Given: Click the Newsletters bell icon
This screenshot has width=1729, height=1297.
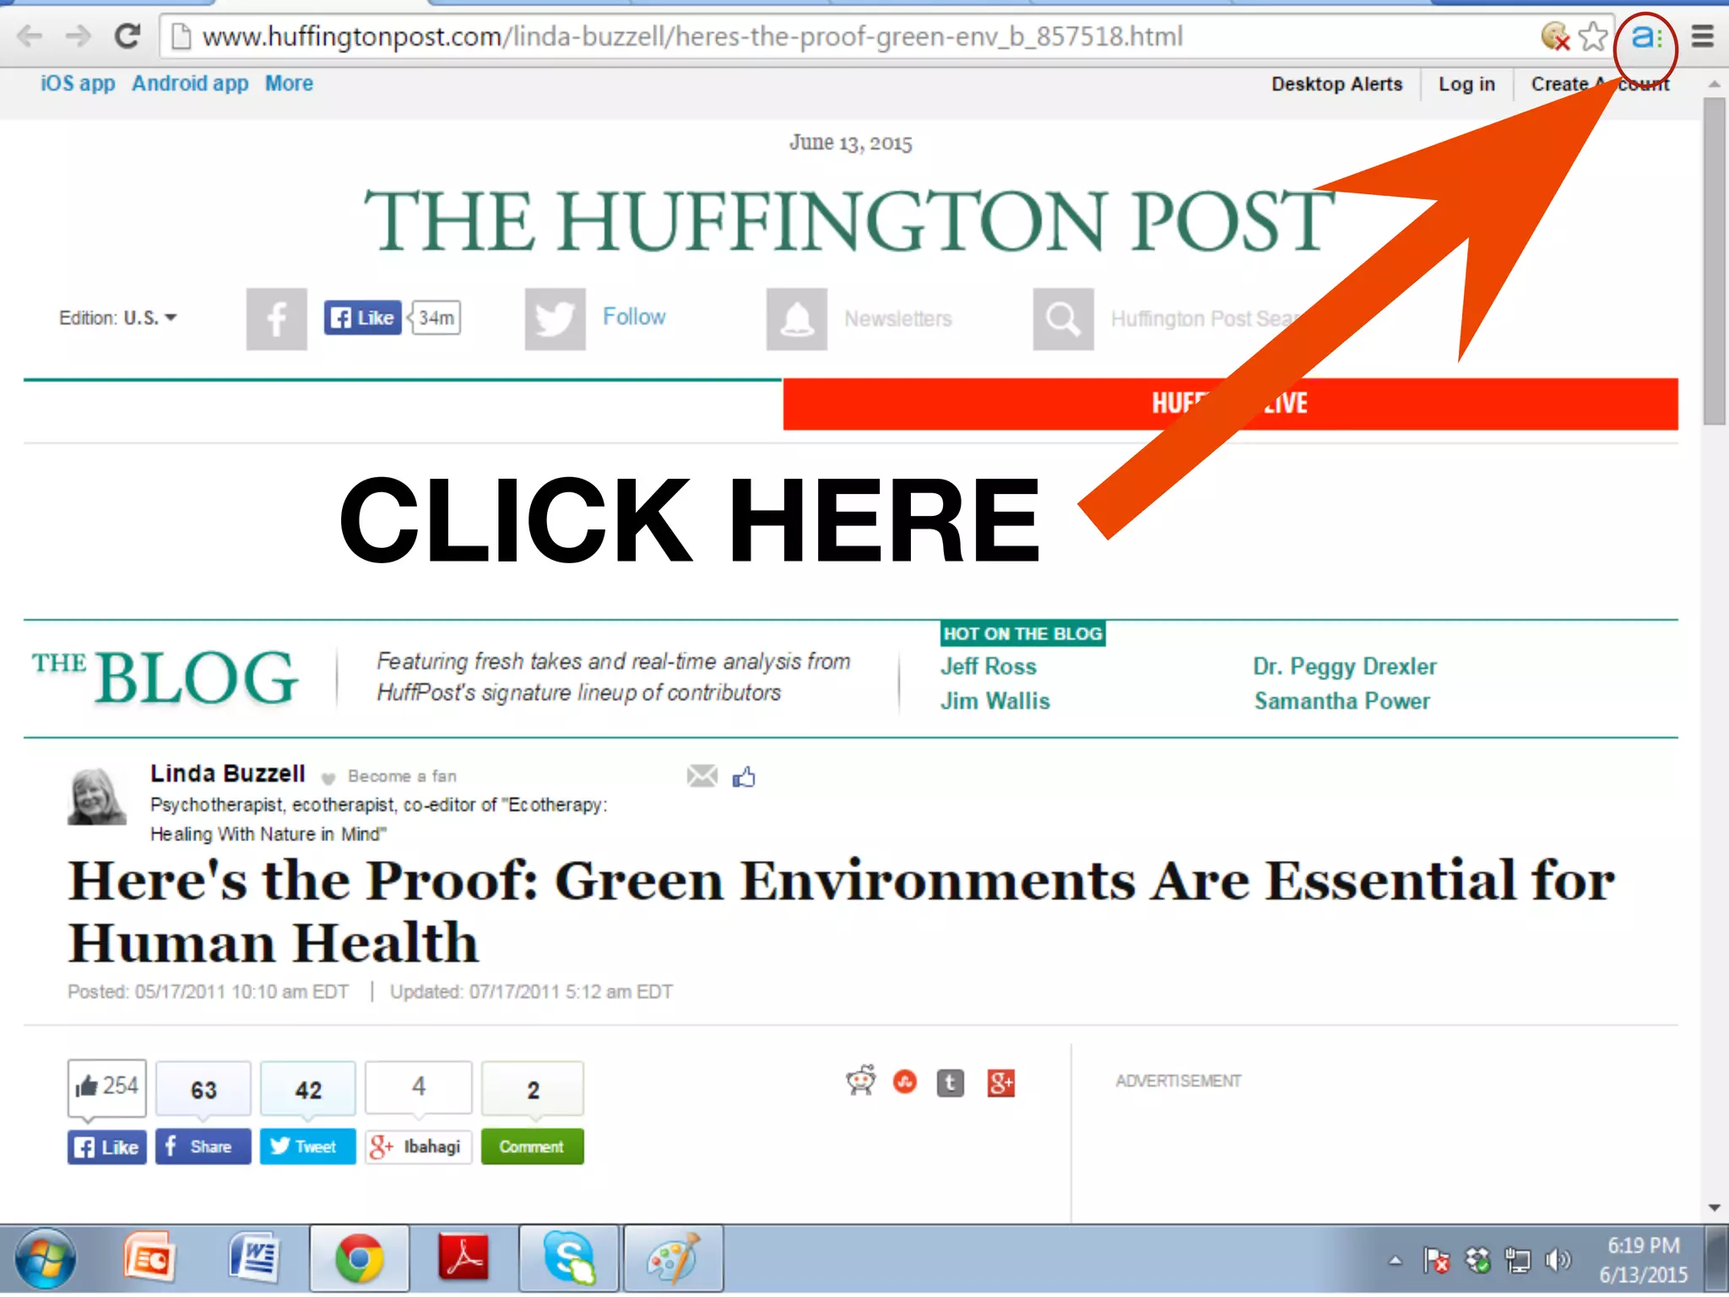Looking at the screenshot, I should (x=796, y=318).
